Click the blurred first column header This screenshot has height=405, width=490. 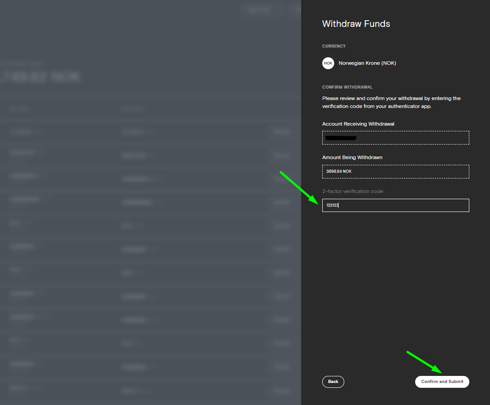coord(20,108)
